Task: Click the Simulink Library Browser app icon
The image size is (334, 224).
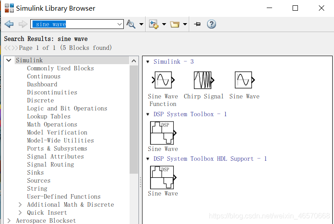Action: [x=9, y=8]
